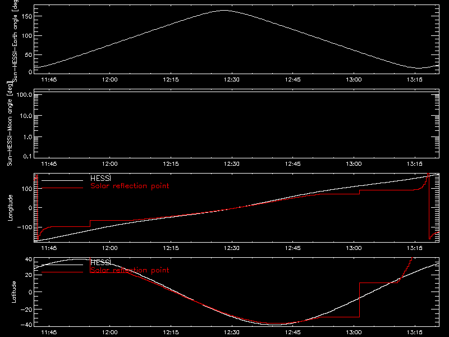This screenshot has height=337, width=449.
Task: Click 11:45 tick label under Longitude plot
Action: [49, 248]
